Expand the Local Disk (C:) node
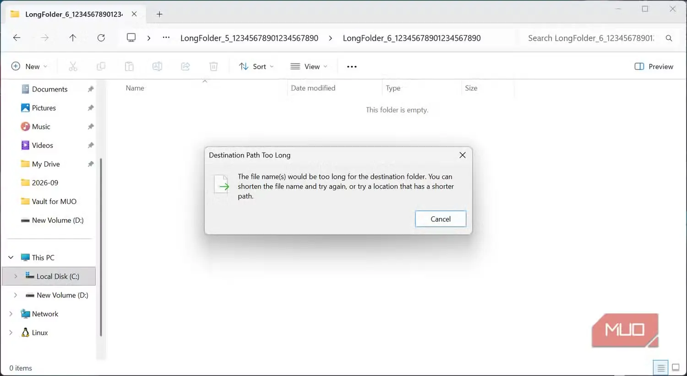The height and width of the screenshot is (376, 687). 16,276
